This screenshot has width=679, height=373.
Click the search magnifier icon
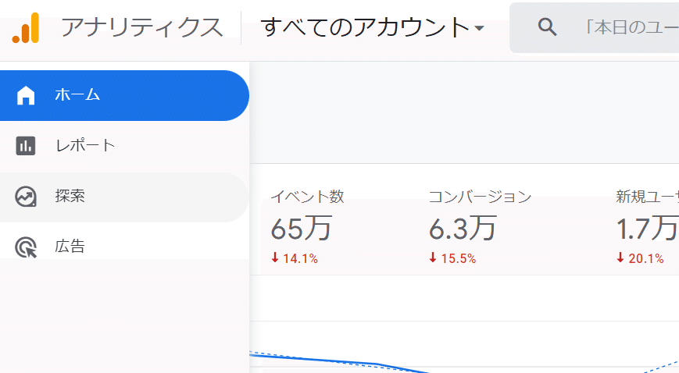point(549,27)
